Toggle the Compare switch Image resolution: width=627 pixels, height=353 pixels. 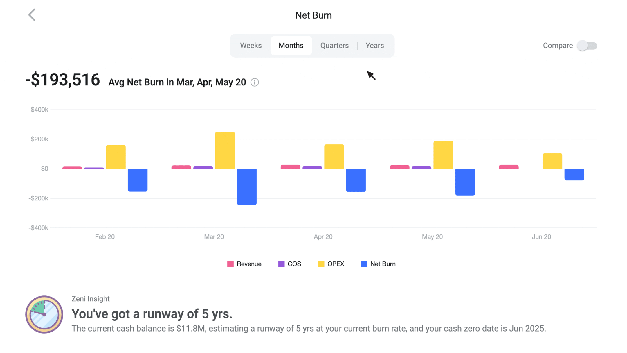pyautogui.click(x=587, y=46)
